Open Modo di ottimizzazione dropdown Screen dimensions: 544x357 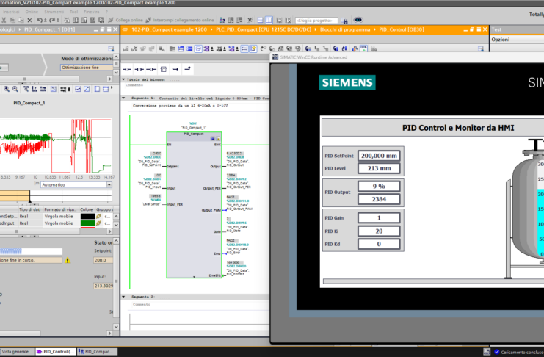87,68
